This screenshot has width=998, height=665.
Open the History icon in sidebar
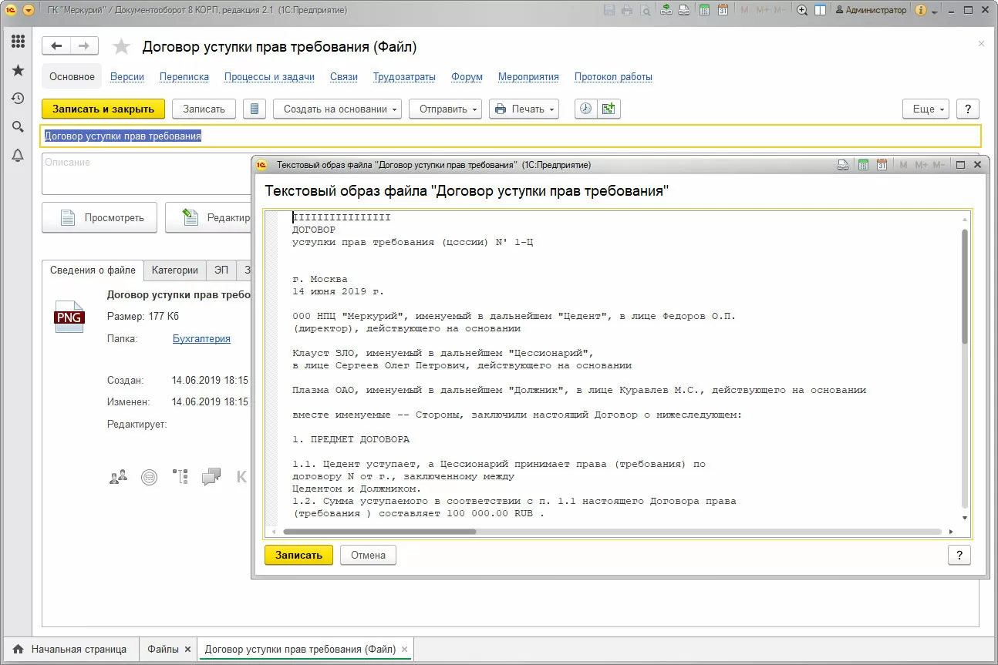[x=18, y=99]
